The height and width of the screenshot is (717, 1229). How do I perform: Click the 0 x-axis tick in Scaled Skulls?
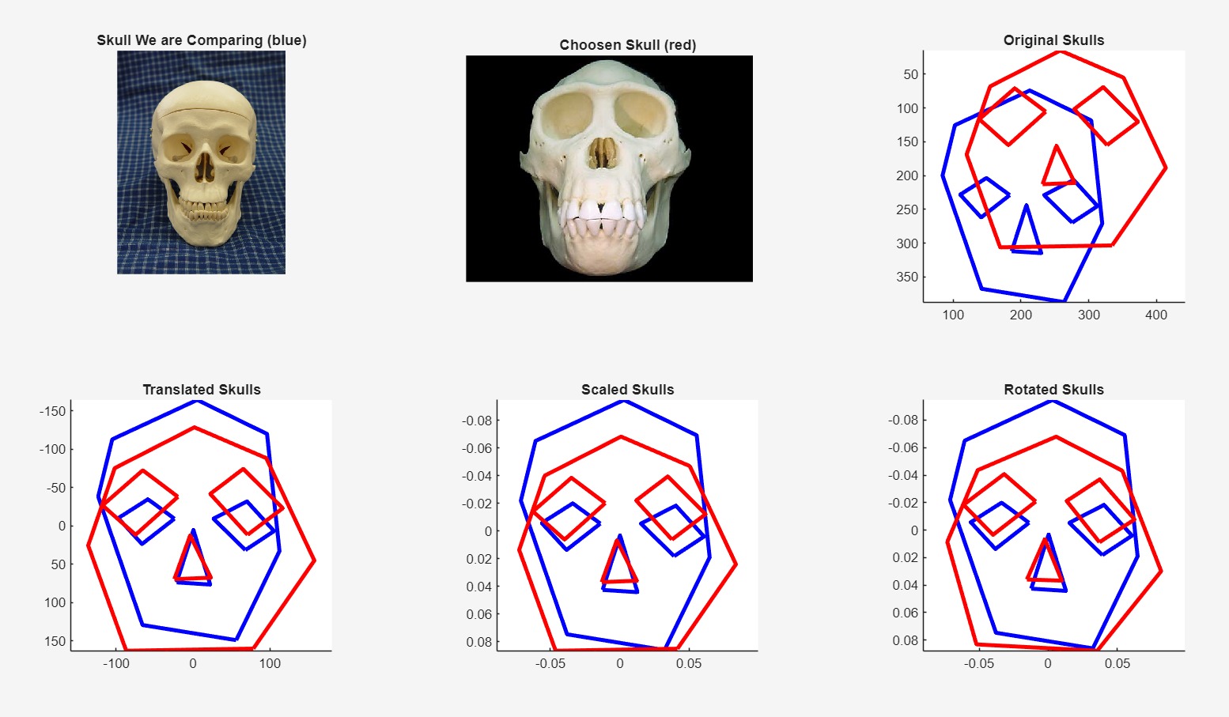click(619, 663)
